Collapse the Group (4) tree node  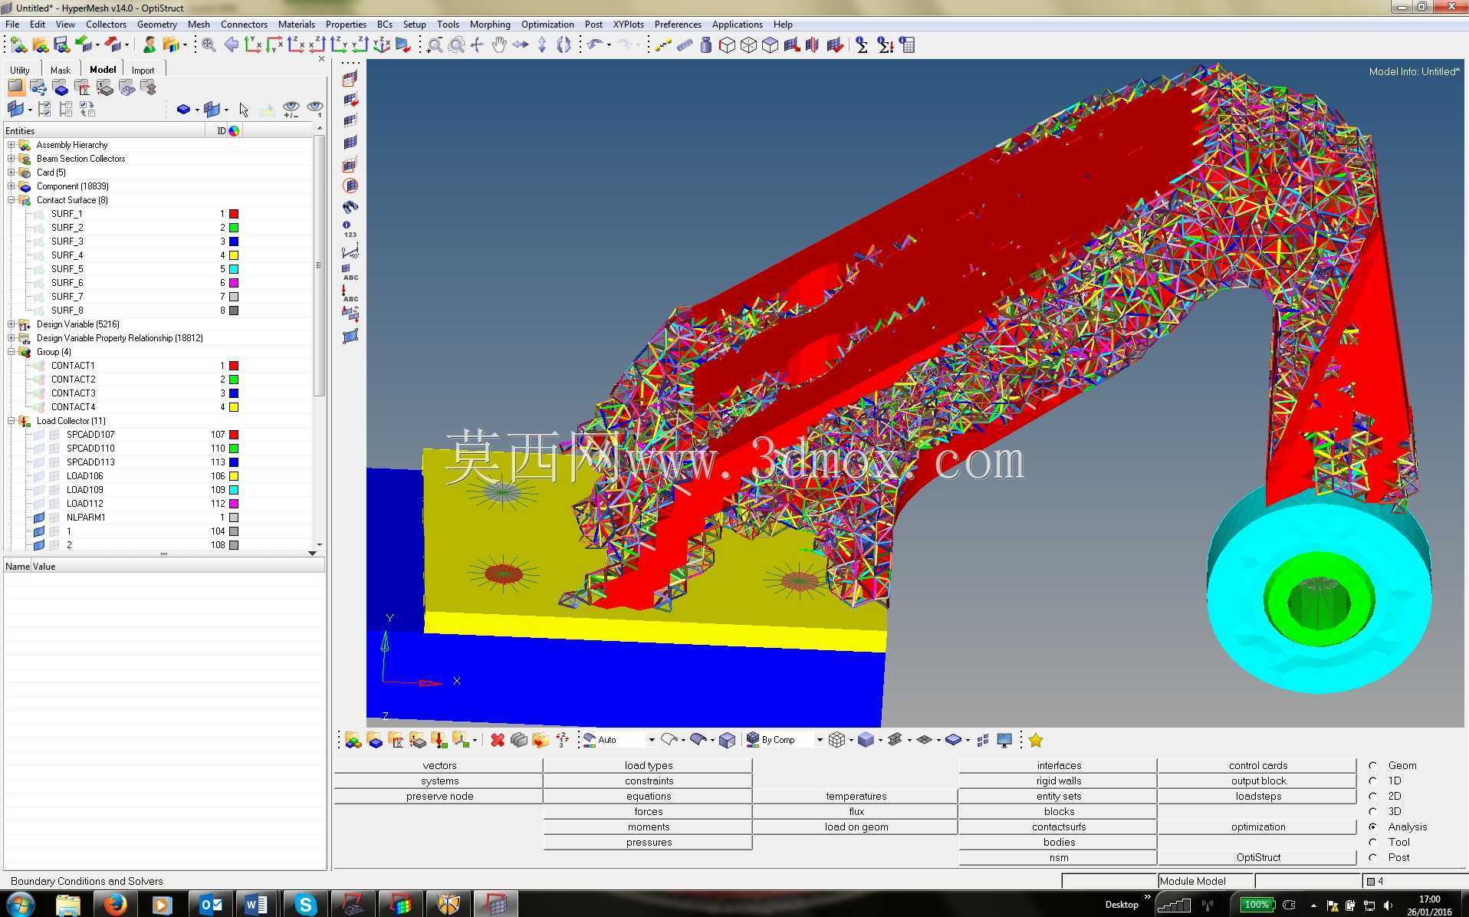[x=12, y=352]
